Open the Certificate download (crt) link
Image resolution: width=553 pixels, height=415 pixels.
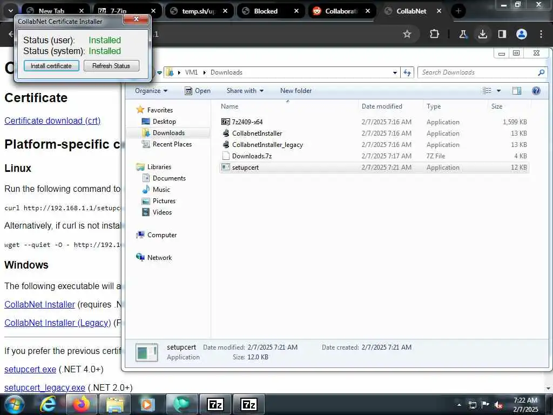(52, 121)
